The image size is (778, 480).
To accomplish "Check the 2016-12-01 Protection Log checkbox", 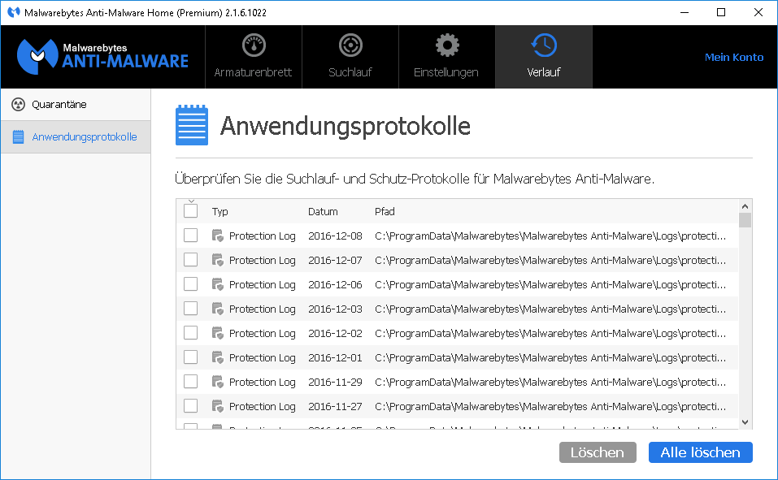I will tap(190, 357).
